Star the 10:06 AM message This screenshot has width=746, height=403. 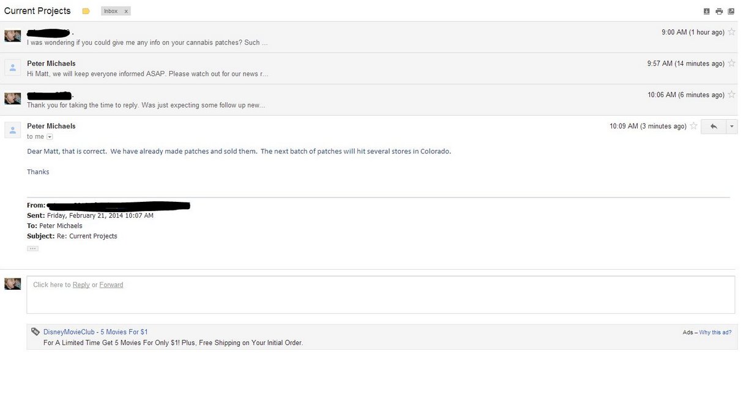click(732, 95)
